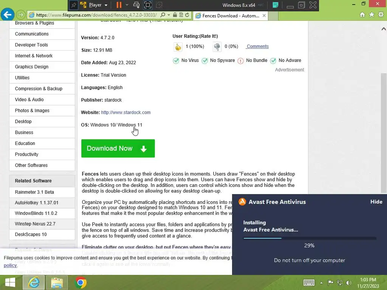Show hidden tray icons arrow
387x290 pixels.
click(321, 283)
